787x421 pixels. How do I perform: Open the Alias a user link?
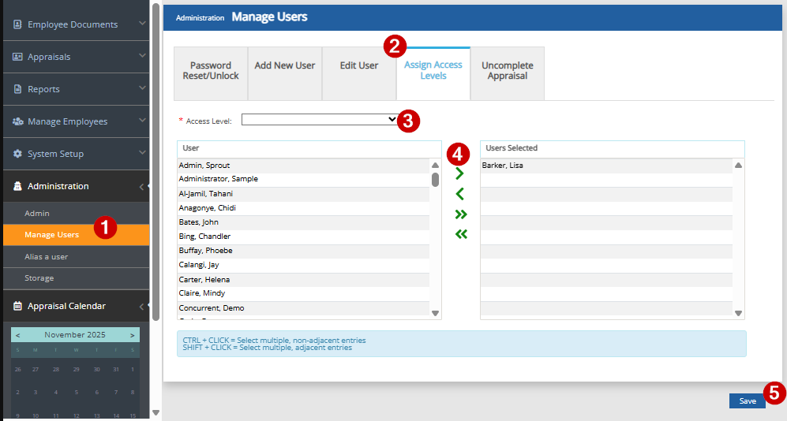[46, 257]
